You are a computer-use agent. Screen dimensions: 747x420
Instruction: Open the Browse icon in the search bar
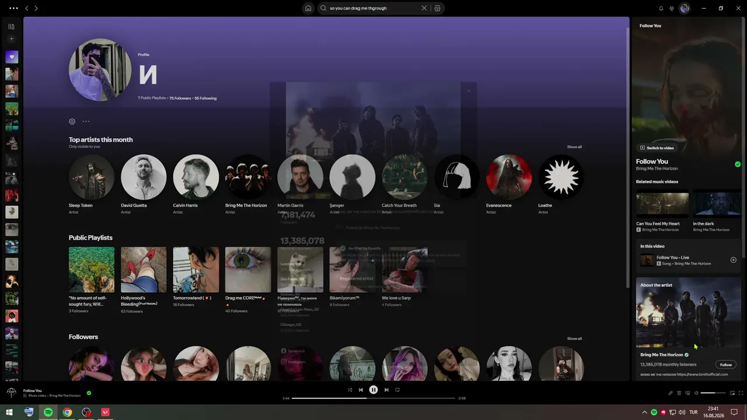437,8
